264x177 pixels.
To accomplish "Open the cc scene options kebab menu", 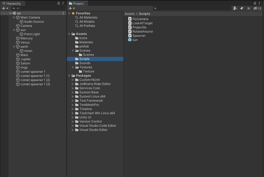I will 63,13.
